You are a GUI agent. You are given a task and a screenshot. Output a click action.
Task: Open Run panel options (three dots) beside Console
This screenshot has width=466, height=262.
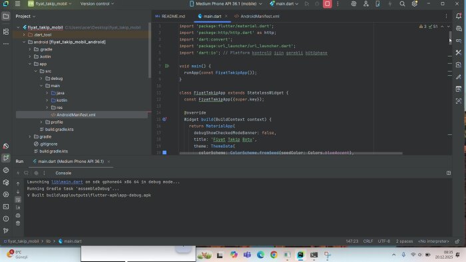pos(44,173)
